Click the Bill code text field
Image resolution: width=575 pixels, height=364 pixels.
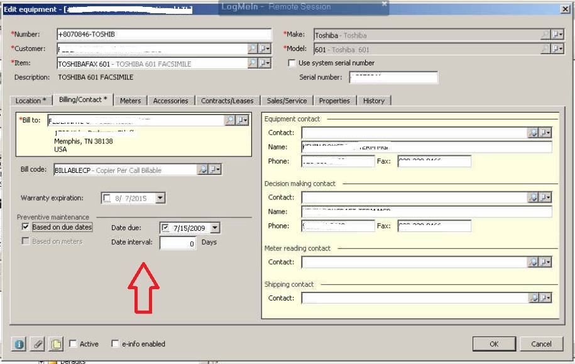click(126, 170)
